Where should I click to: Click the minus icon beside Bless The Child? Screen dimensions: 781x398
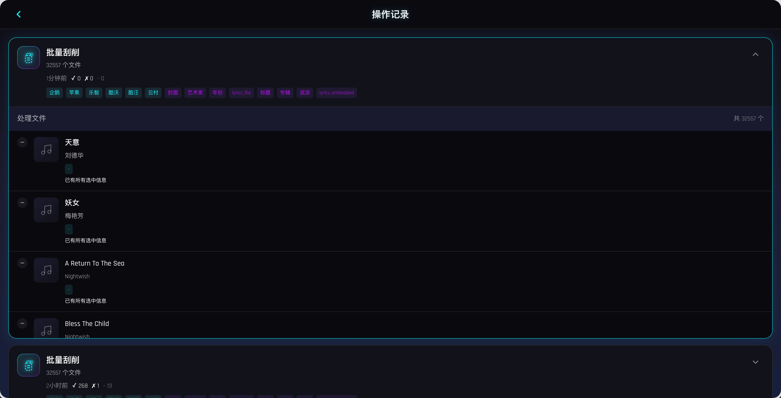tap(22, 323)
